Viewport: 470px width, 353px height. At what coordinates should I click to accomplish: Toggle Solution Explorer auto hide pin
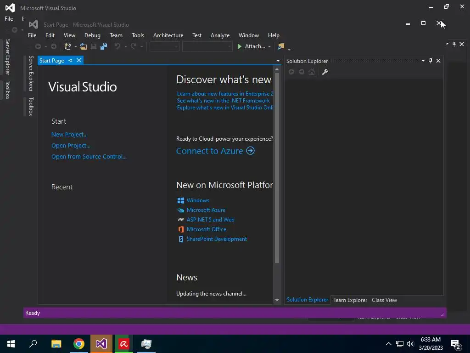tap(431, 61)
